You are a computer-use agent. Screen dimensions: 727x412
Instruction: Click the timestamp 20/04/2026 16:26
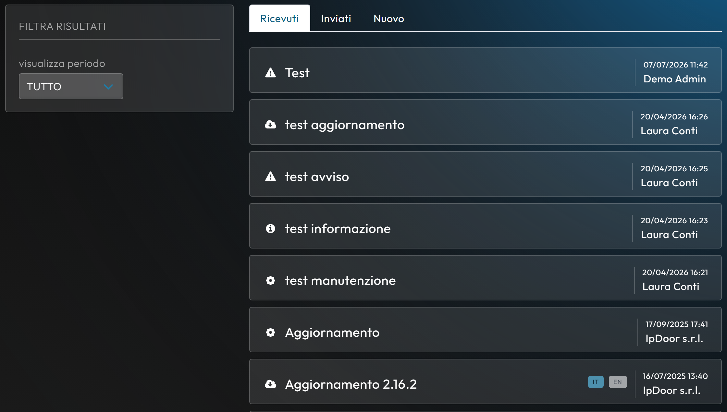674,116
